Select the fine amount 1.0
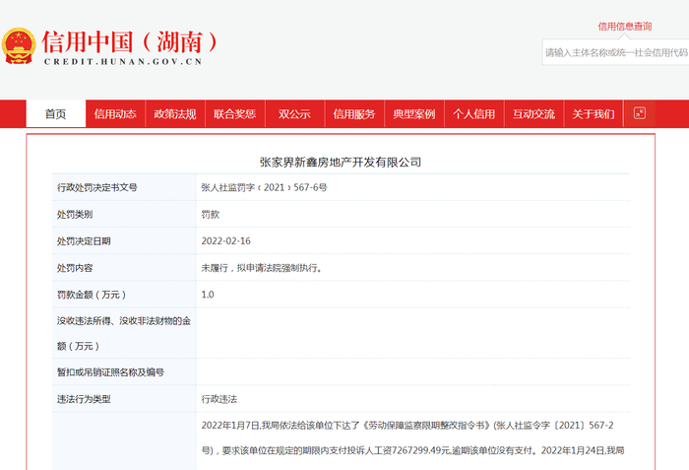 pos(208,295)
